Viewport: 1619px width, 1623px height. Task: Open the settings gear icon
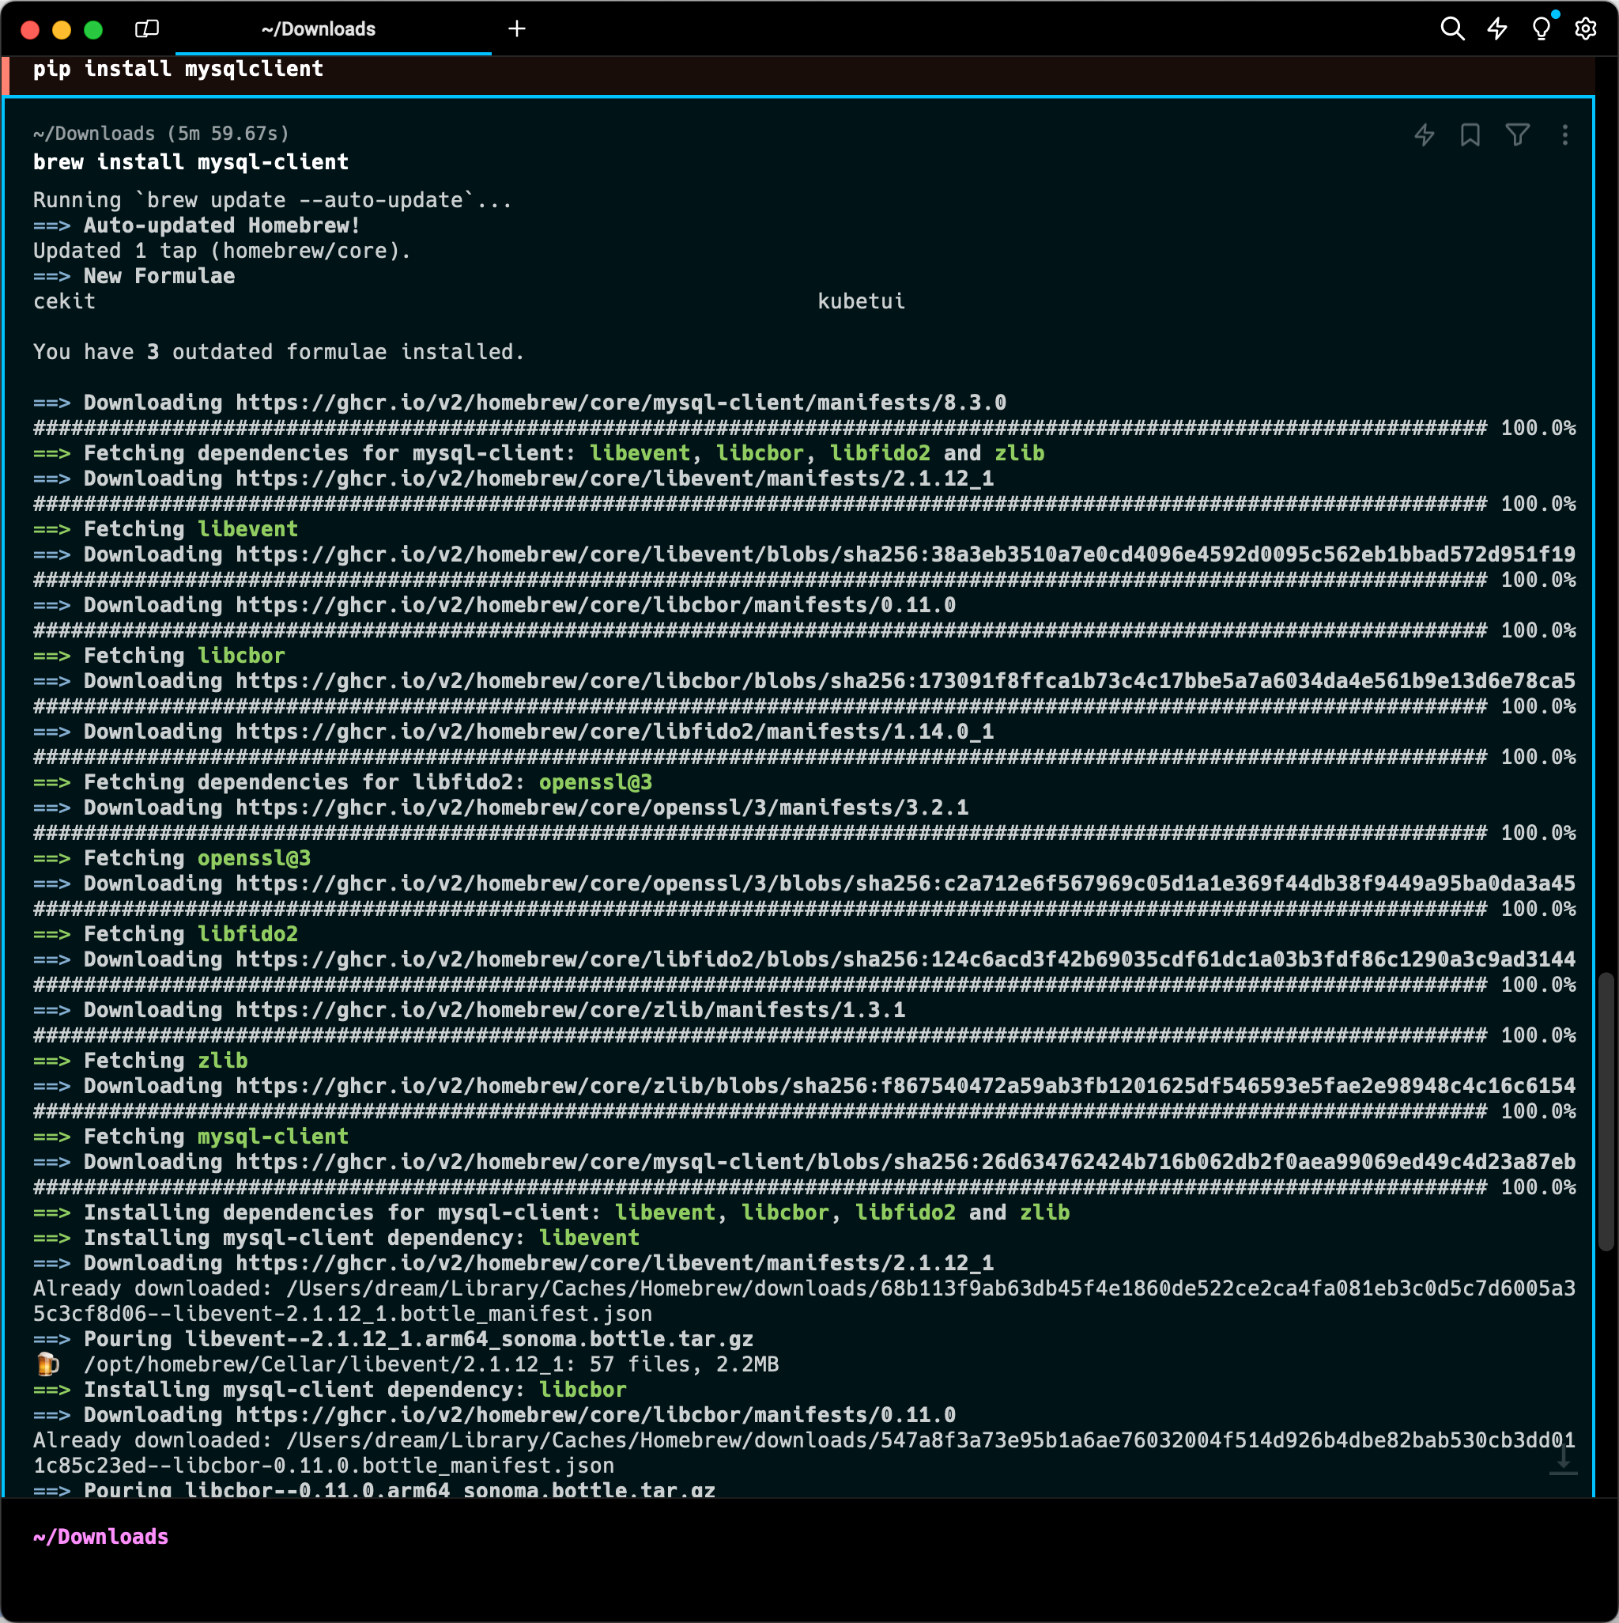coord(1586,29)
